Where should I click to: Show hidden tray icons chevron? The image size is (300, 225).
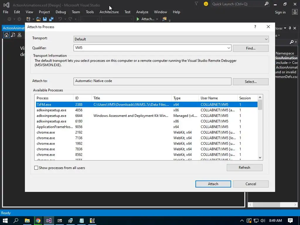click(x=242, y=221)
